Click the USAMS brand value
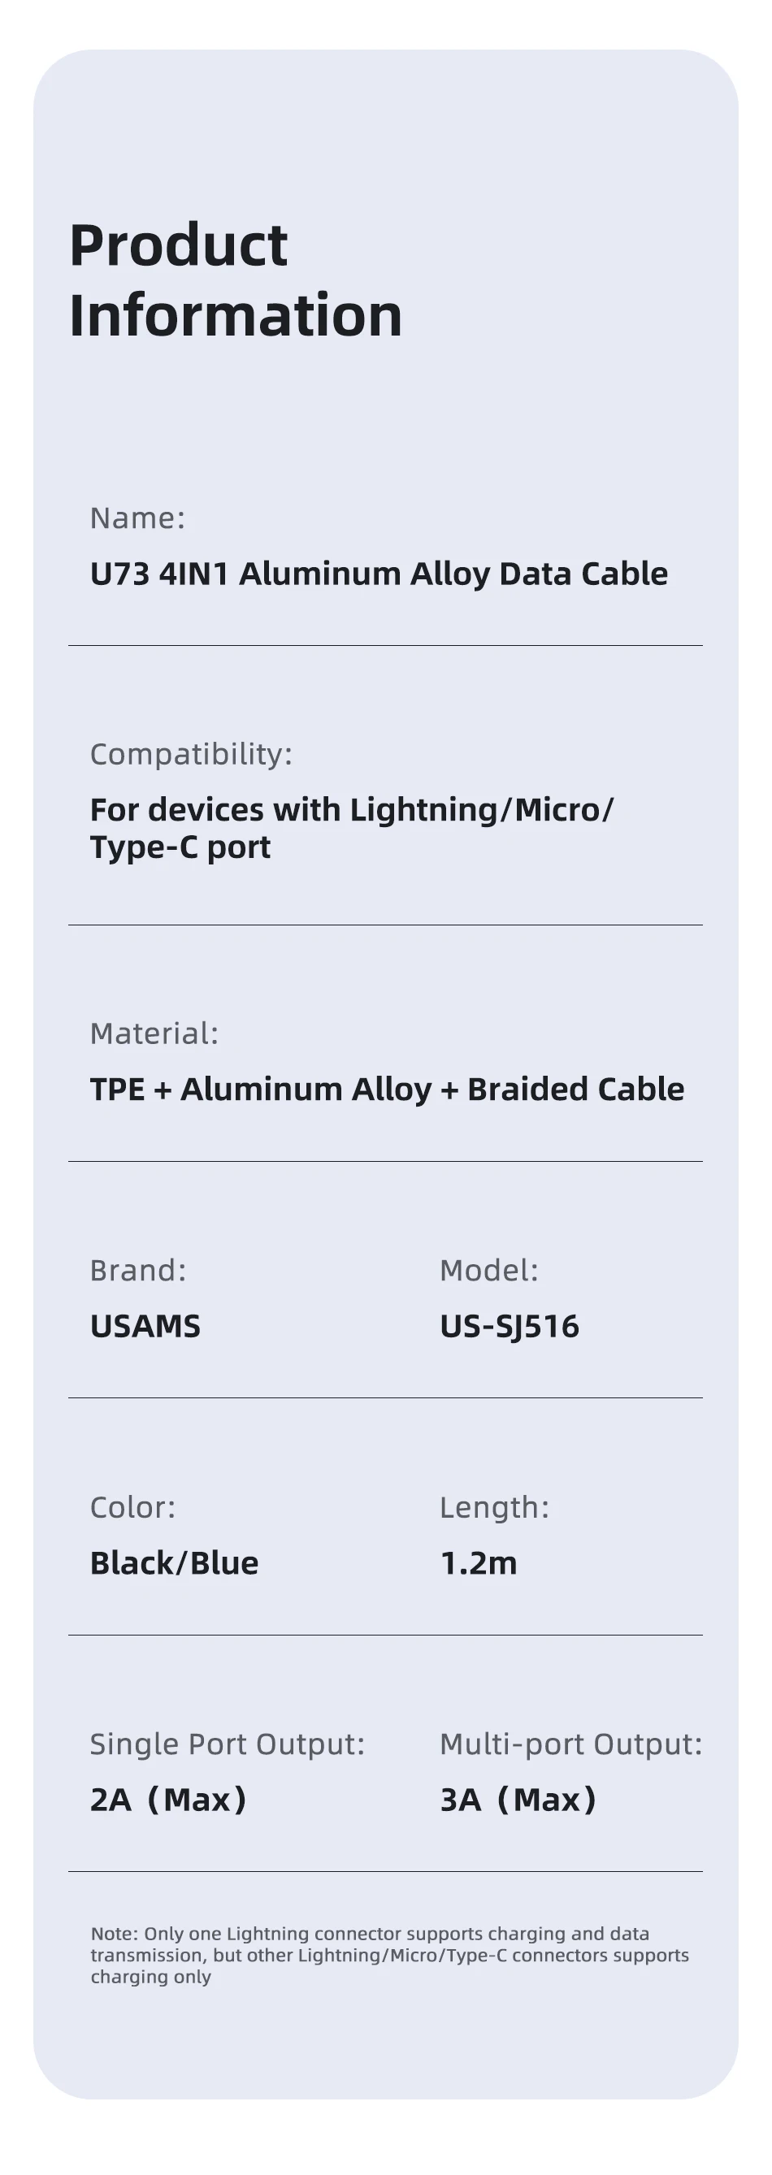Viewport: 772px width, 2175px height. pos(145,1327)
